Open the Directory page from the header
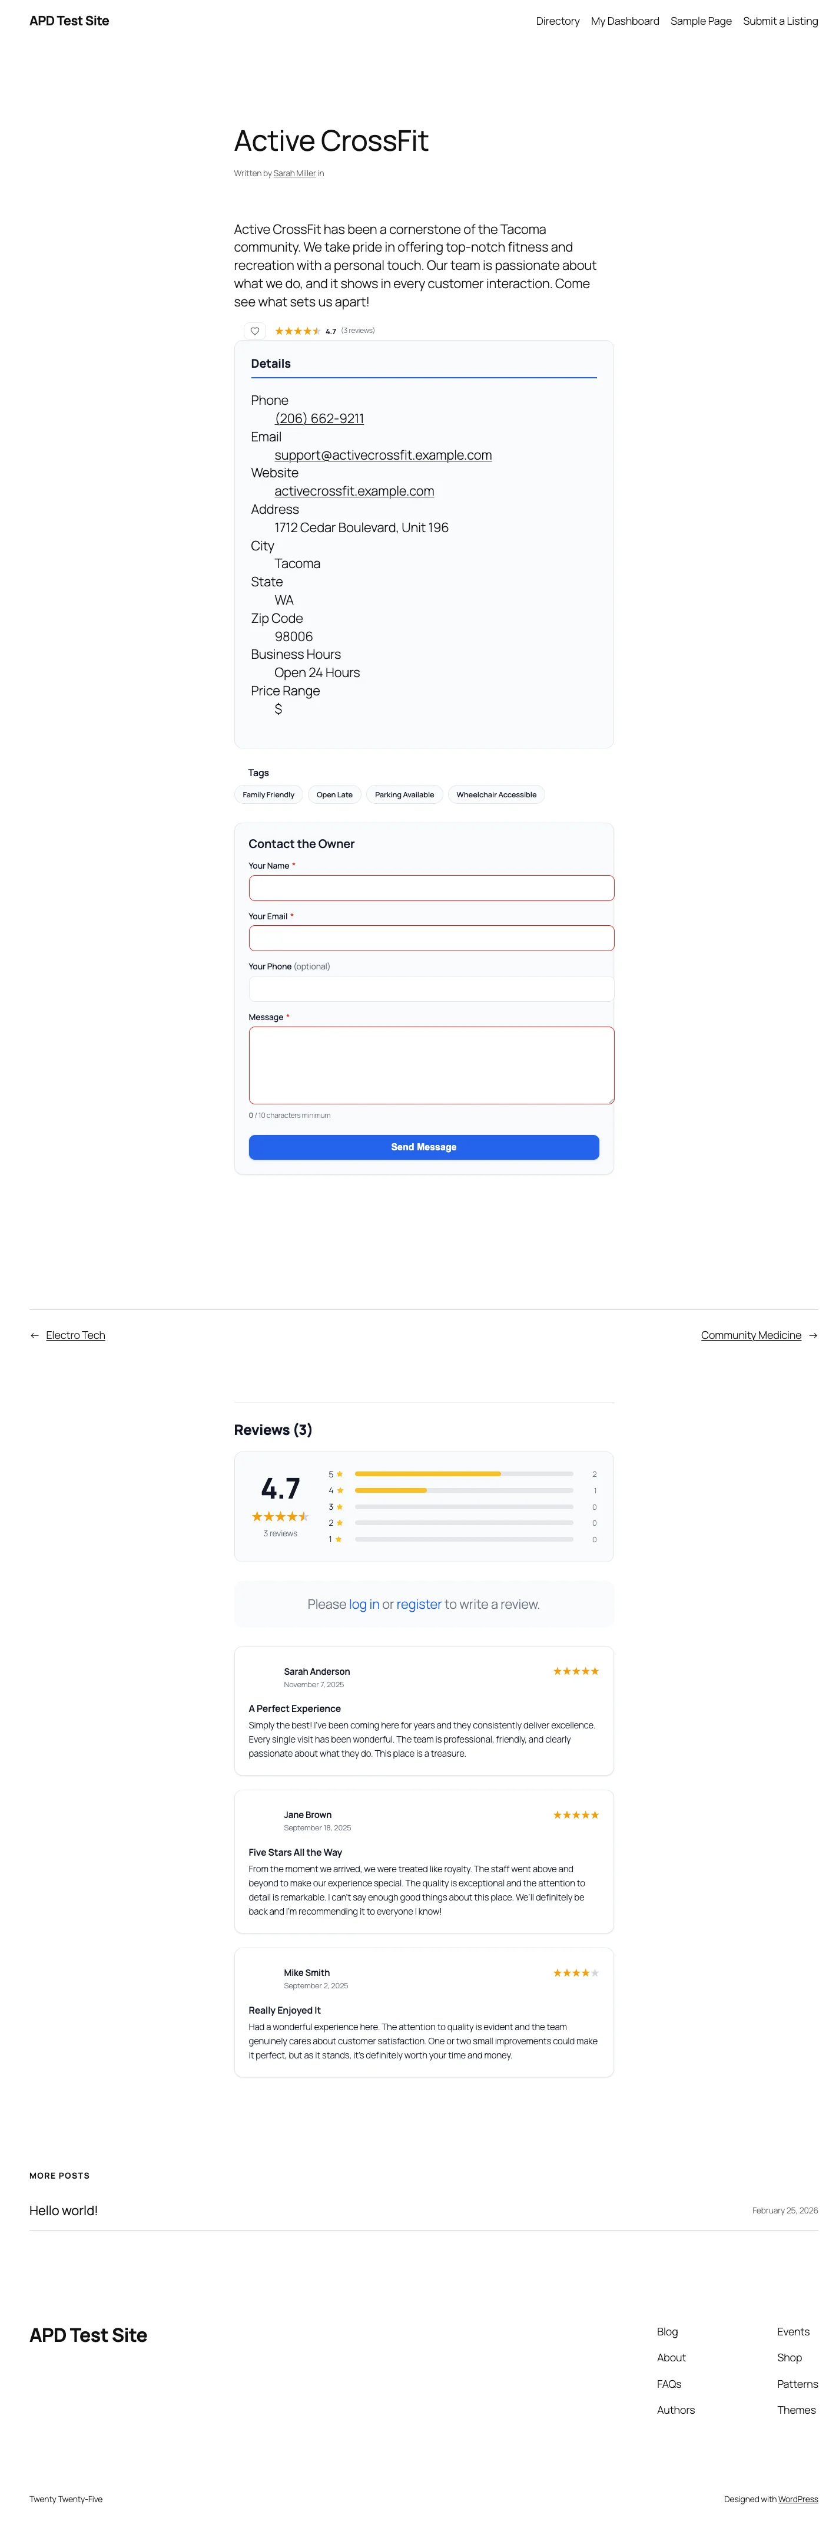Viewport: 839px width, 2534px height. click(557, 21)
